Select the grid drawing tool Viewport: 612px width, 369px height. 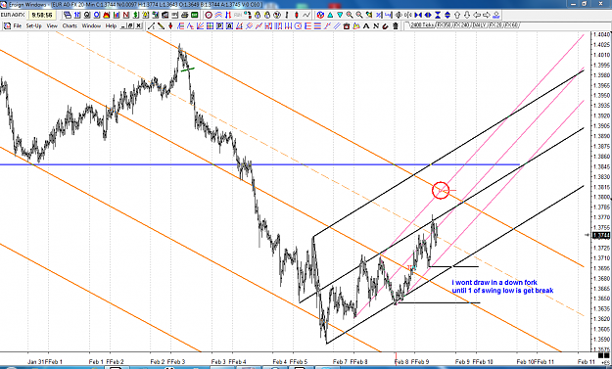point(210,25)
